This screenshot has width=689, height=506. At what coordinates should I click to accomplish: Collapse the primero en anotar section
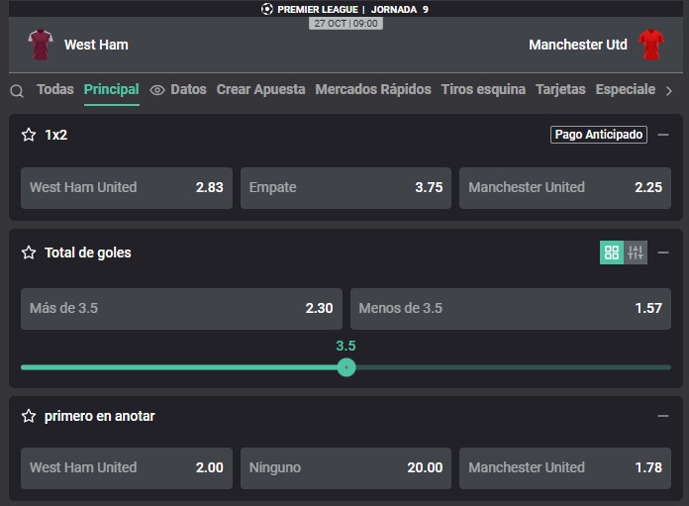663,416
